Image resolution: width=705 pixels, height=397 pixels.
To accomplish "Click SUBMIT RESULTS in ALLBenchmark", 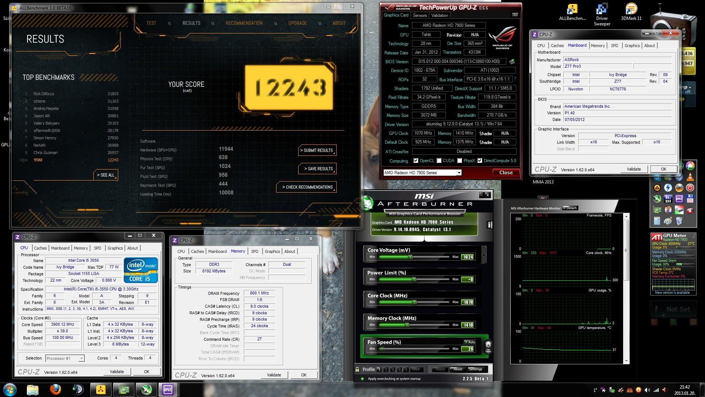I will [317, 150].
